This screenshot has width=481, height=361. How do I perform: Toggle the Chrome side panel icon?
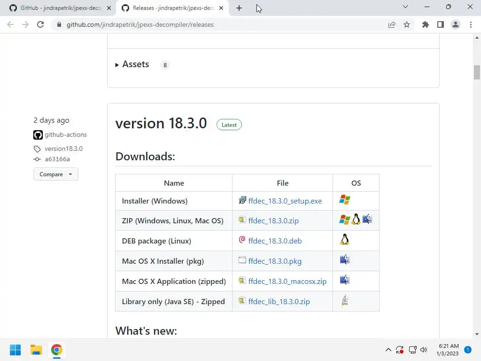(441, 24)
